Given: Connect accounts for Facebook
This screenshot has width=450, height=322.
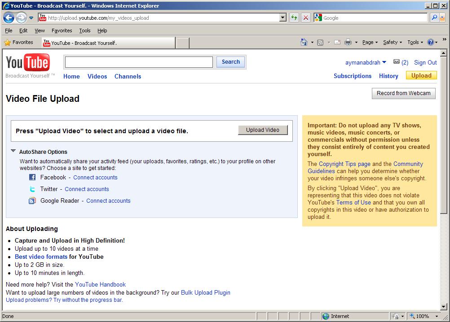Looking at the screenshot, I should pos(95,177).
